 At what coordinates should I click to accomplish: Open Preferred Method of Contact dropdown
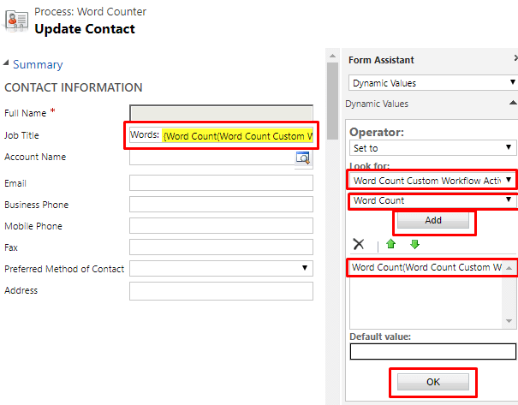point(221,268)
